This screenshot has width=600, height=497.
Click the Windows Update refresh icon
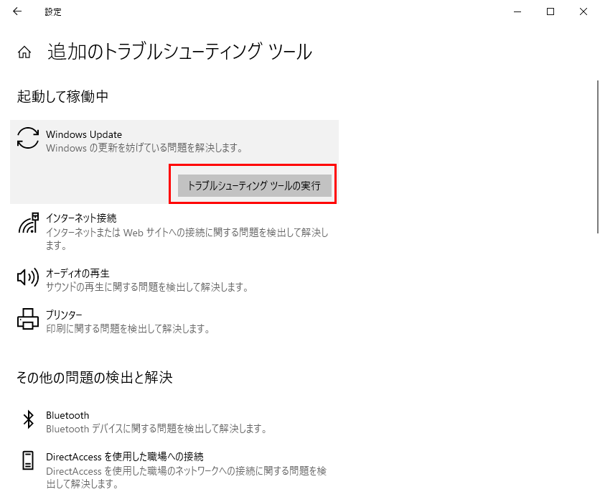tap(27, 139)
